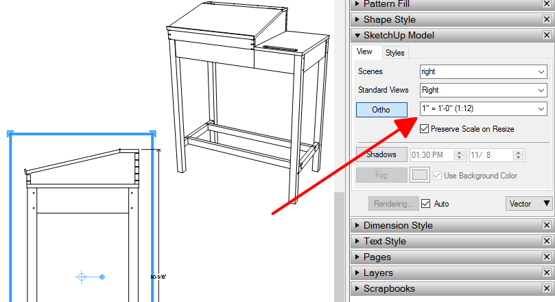Increase the shadow time with up arrow

[x=460, y=152]
